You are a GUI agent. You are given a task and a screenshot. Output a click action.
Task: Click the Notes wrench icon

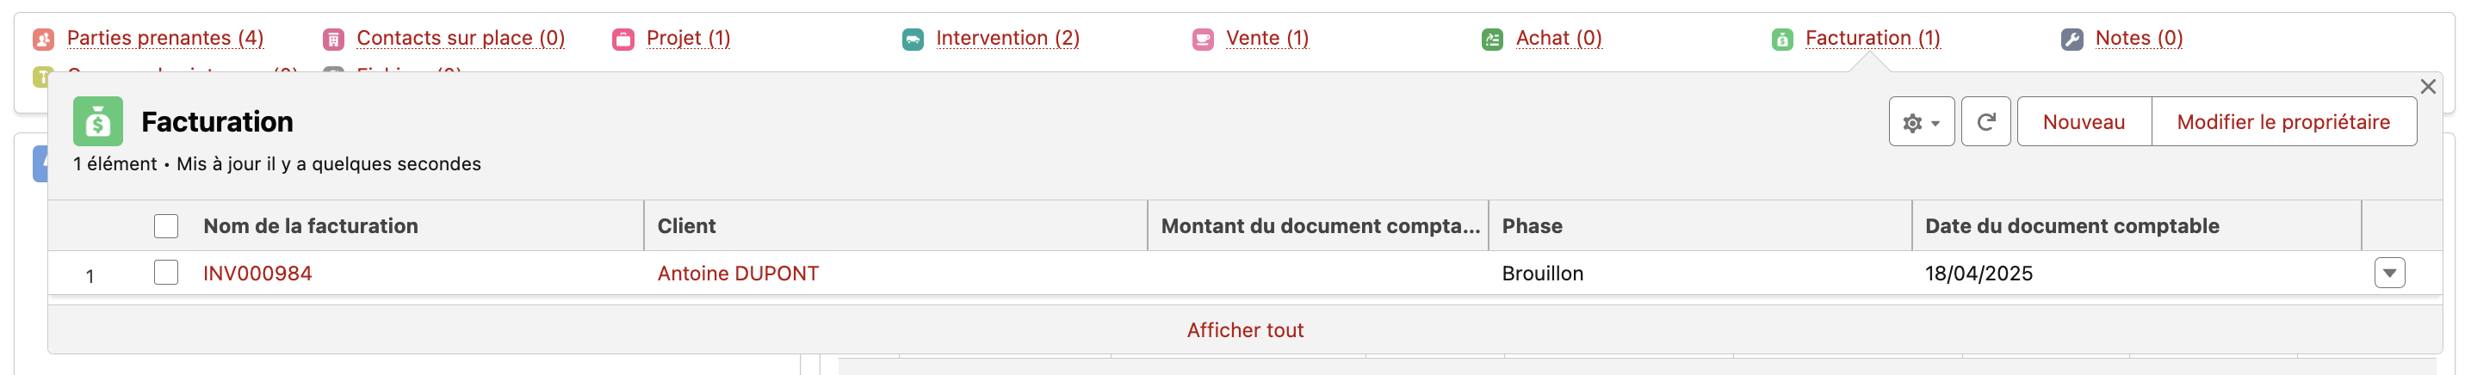pos(2071,40)
